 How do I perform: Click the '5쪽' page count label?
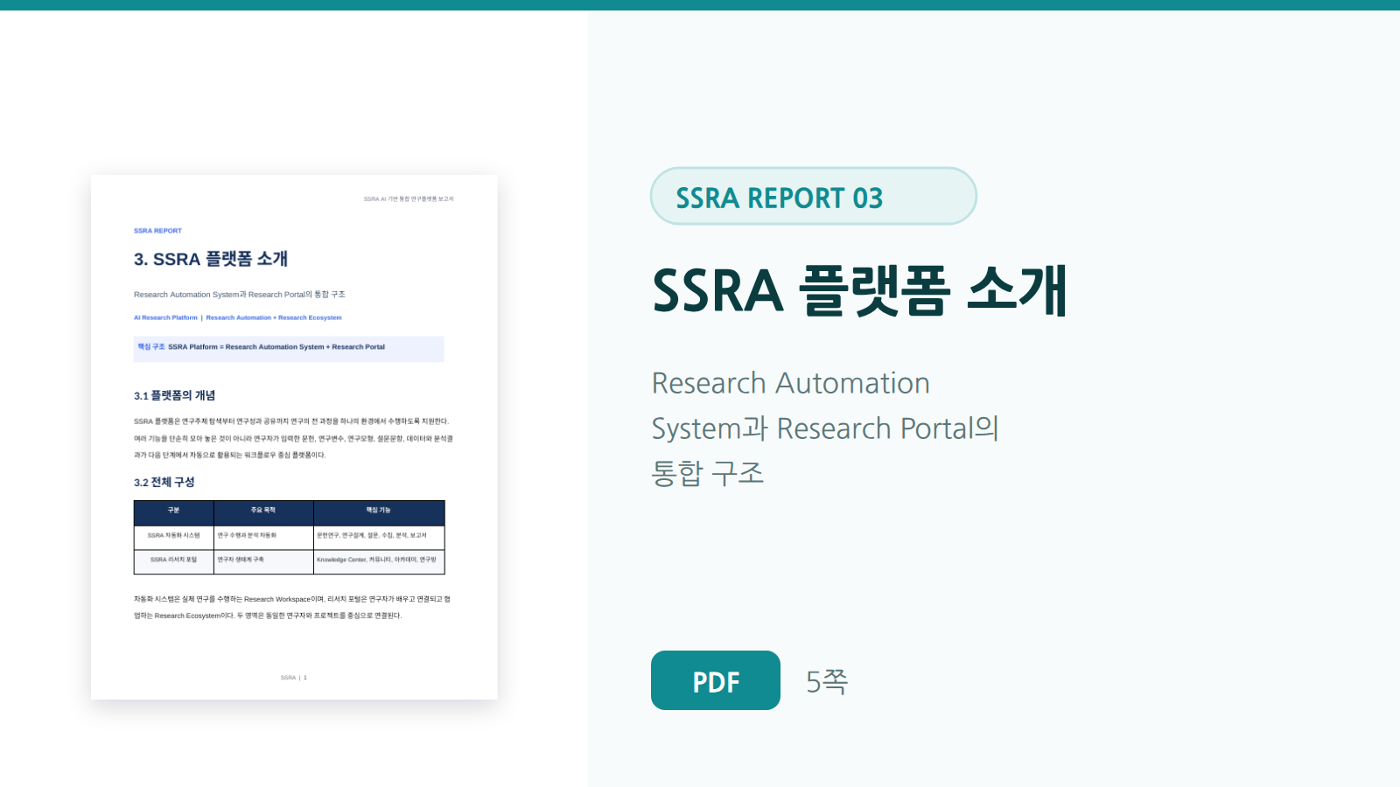point(827,681)
